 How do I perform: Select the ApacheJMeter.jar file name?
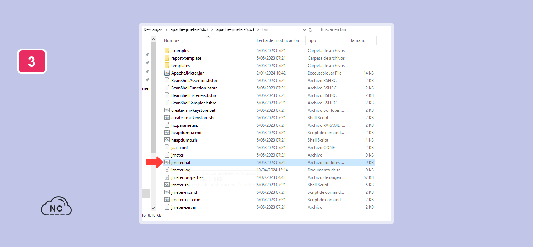pyautogui.click(x=187, y=73)
